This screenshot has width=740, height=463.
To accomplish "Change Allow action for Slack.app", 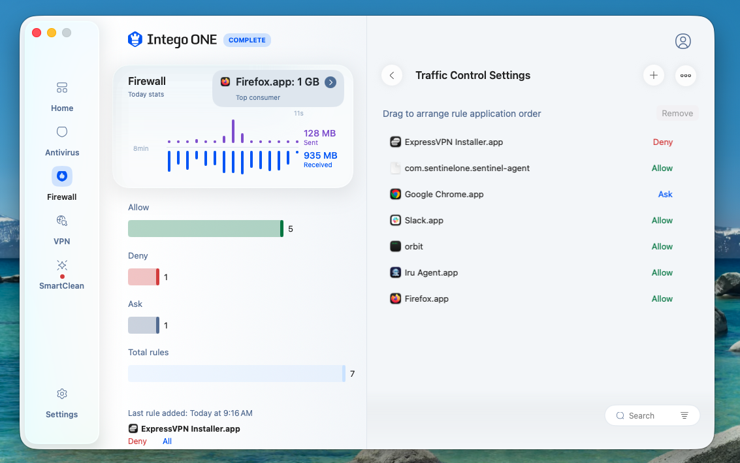I will pyautogui.click(x=662, y=221).
